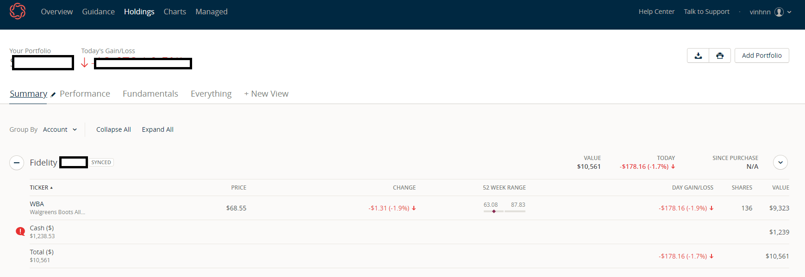
Task: Sort holdings by TICKER column
Action: [41, 188]
